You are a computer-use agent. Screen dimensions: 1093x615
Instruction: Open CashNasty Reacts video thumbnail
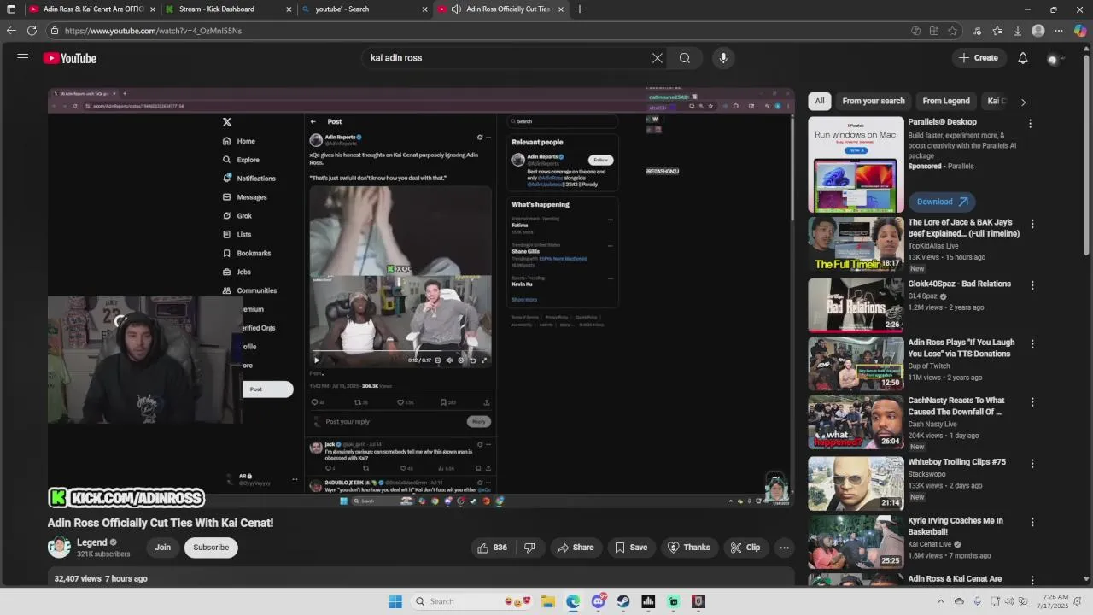click(x=856, y=422)
